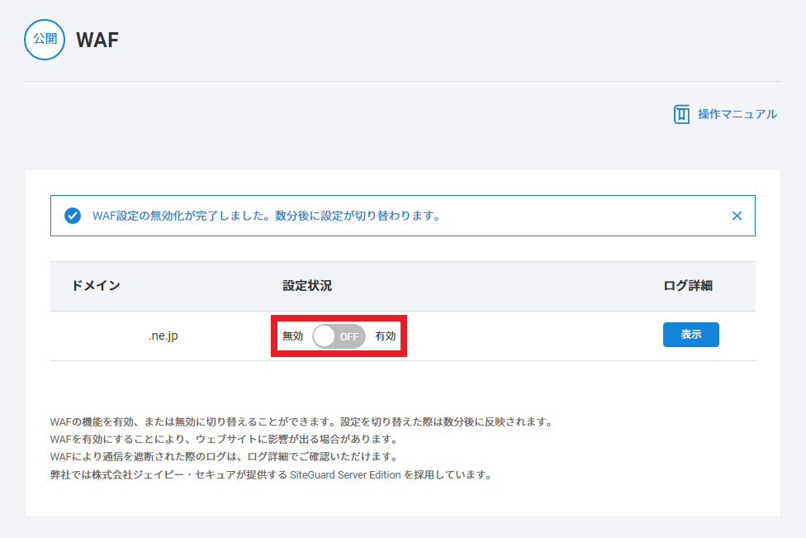Select the 無効 label left of the switch
The image size is (806, 538).
pyautogui.click(x=292, y=336)
